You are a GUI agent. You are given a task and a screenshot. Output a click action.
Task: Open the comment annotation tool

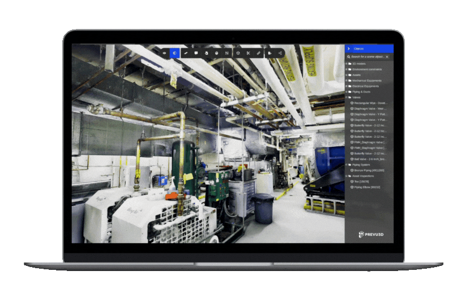coord(196,53)
